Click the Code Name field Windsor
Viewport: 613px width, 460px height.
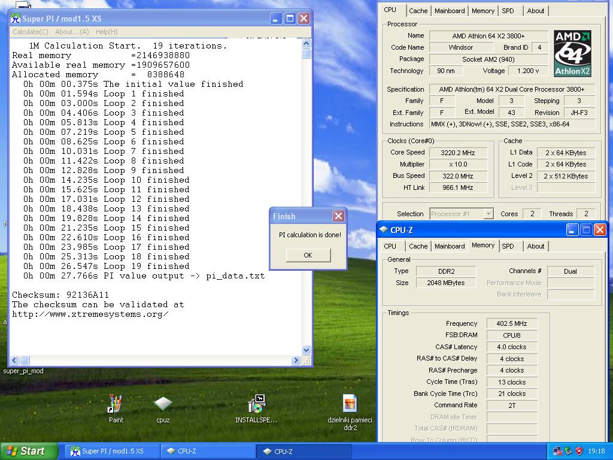[x=460, y=47]
